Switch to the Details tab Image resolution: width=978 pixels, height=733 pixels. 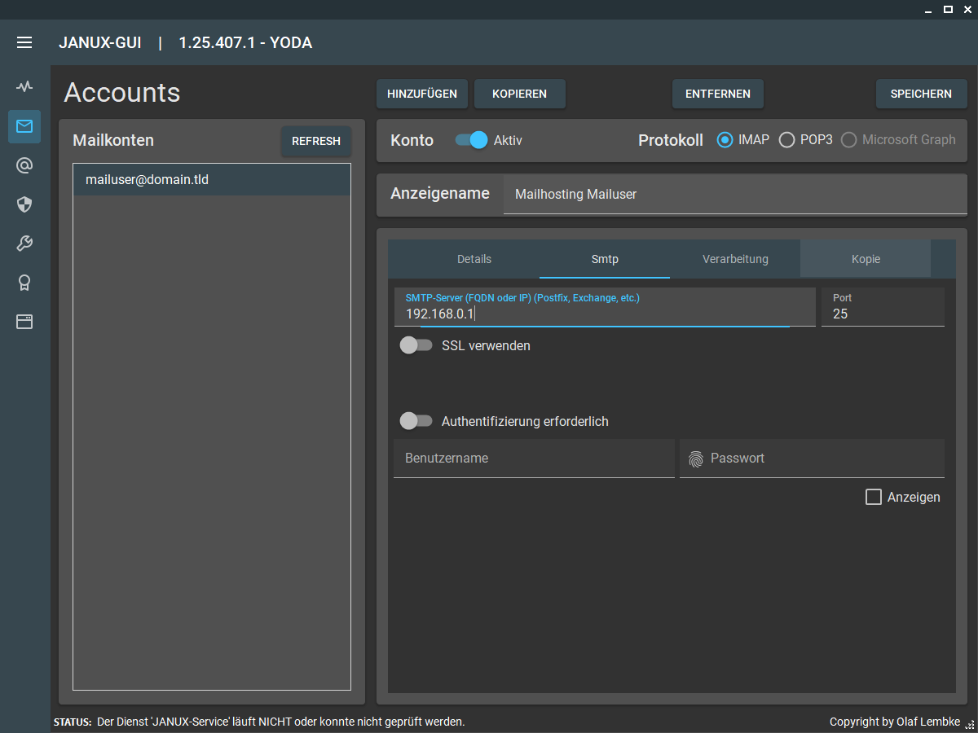[x=474, y=259]
